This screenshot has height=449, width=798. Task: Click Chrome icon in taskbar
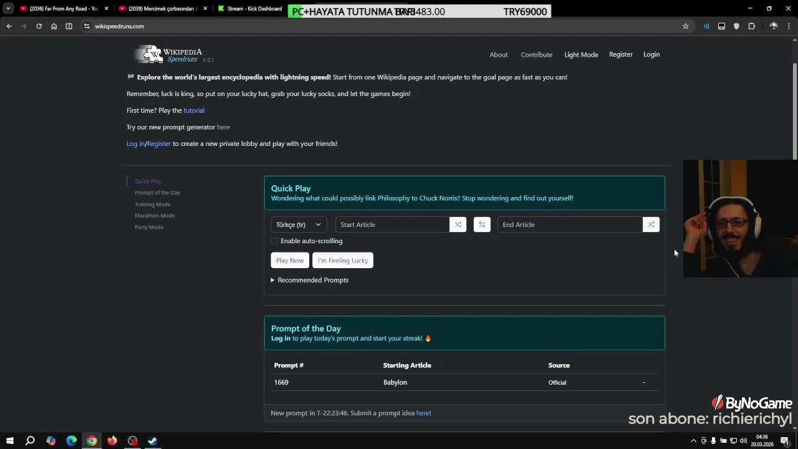(x=92, y=441)
